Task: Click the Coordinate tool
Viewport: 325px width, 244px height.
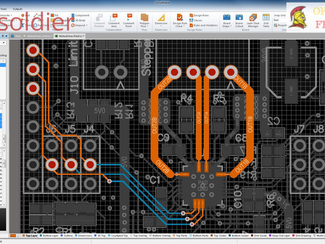Action: click(x=59, y=25)
